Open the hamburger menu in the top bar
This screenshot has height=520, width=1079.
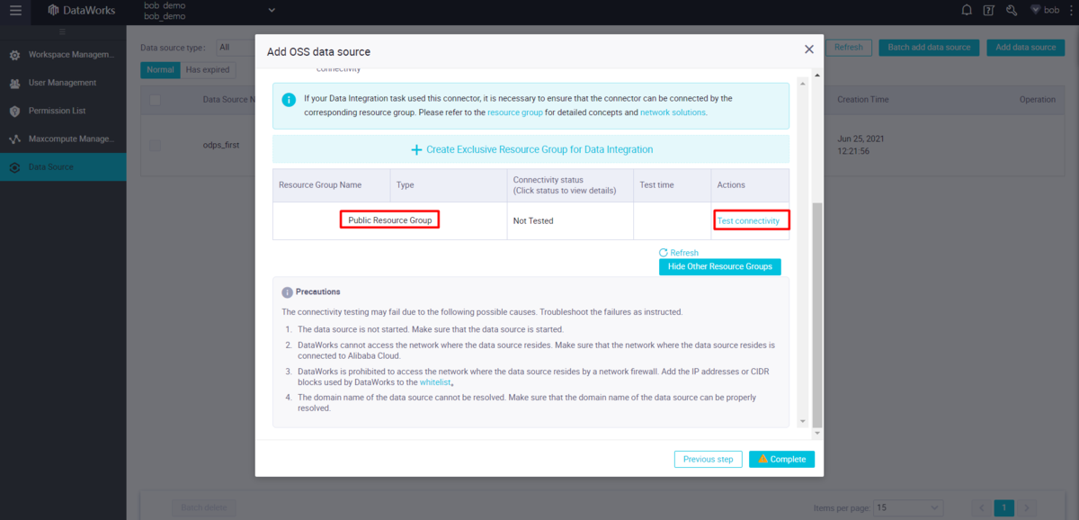click(15, 11)
